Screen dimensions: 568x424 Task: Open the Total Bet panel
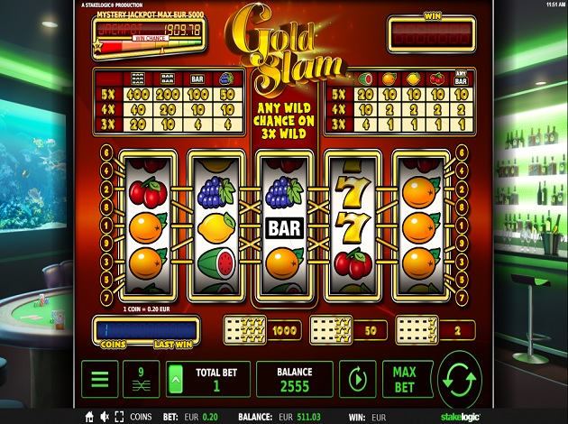(x=208, y=379)
